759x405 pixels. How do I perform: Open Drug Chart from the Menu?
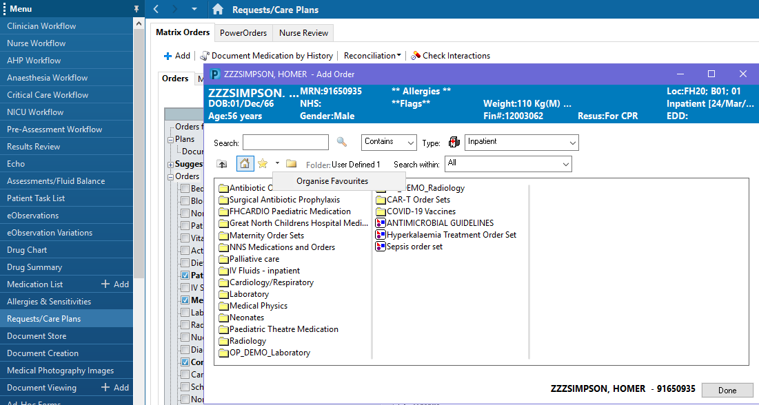66,249
